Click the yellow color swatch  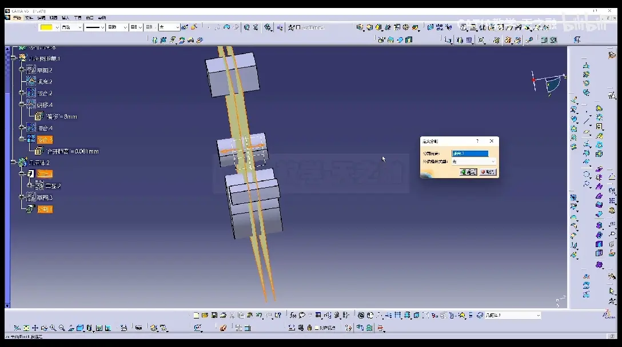(46, 27)
